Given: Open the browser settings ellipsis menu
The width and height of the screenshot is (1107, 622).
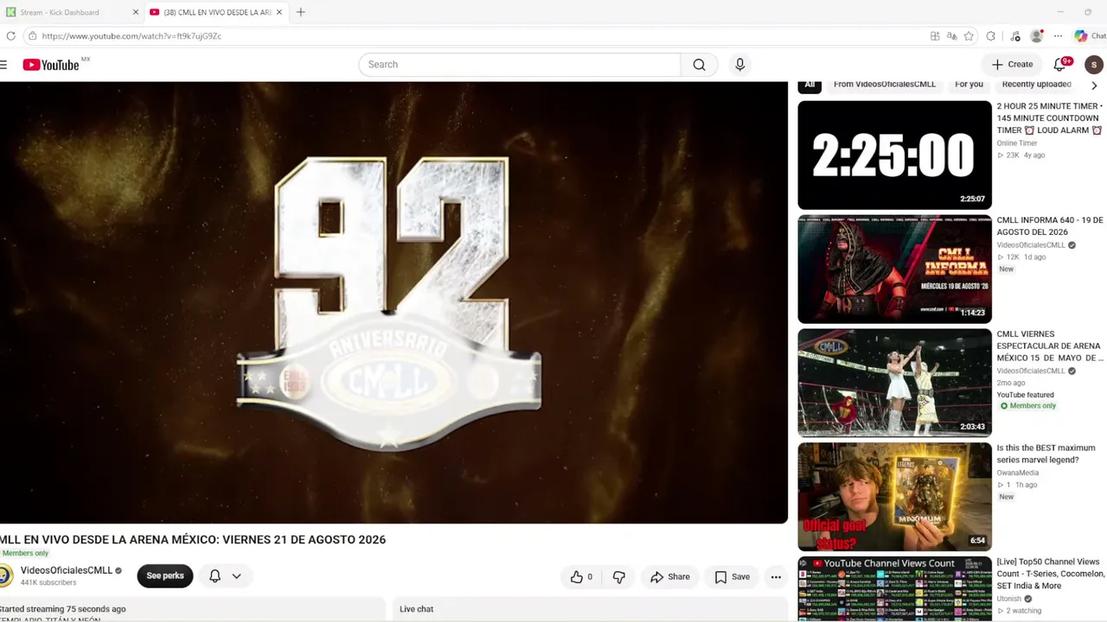Looking at the screenshot, I should pyautogui.click(x=1058, y=36).
